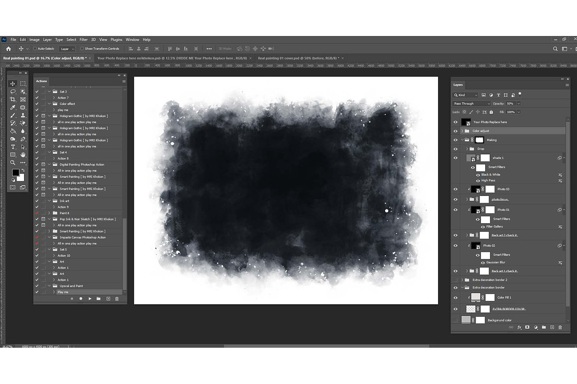Expand the 'Paint it' action set

click(x=49, y=213)
